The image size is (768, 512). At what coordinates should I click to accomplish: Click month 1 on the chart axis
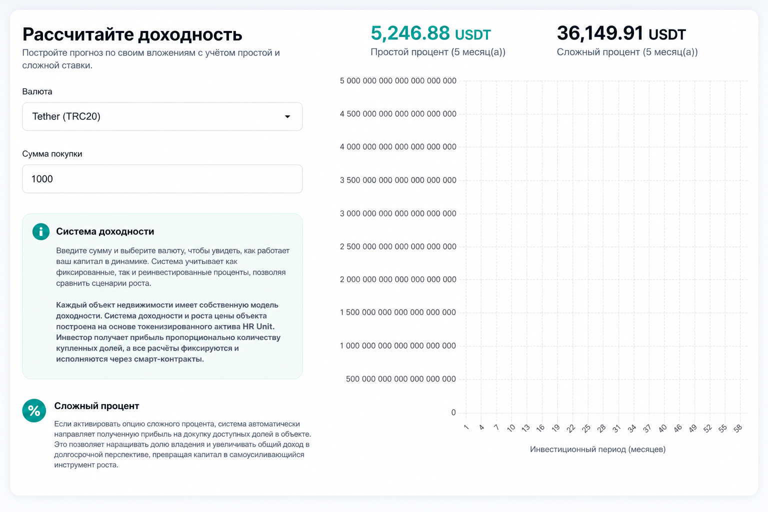coord(466,427)
